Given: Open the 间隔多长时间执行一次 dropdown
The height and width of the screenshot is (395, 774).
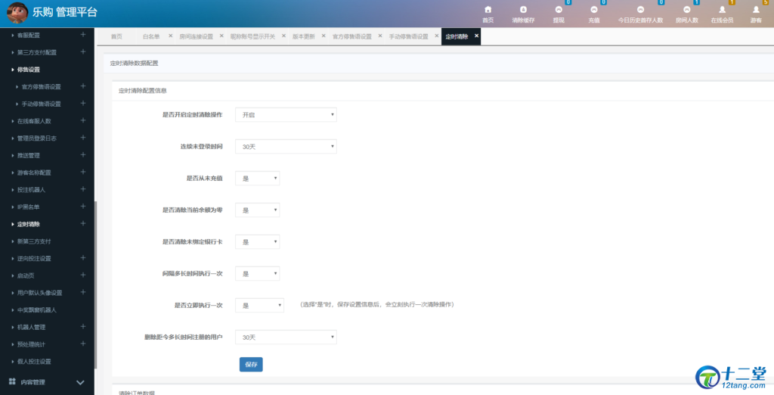Looking at the screenshot, I should click(257, 273).
